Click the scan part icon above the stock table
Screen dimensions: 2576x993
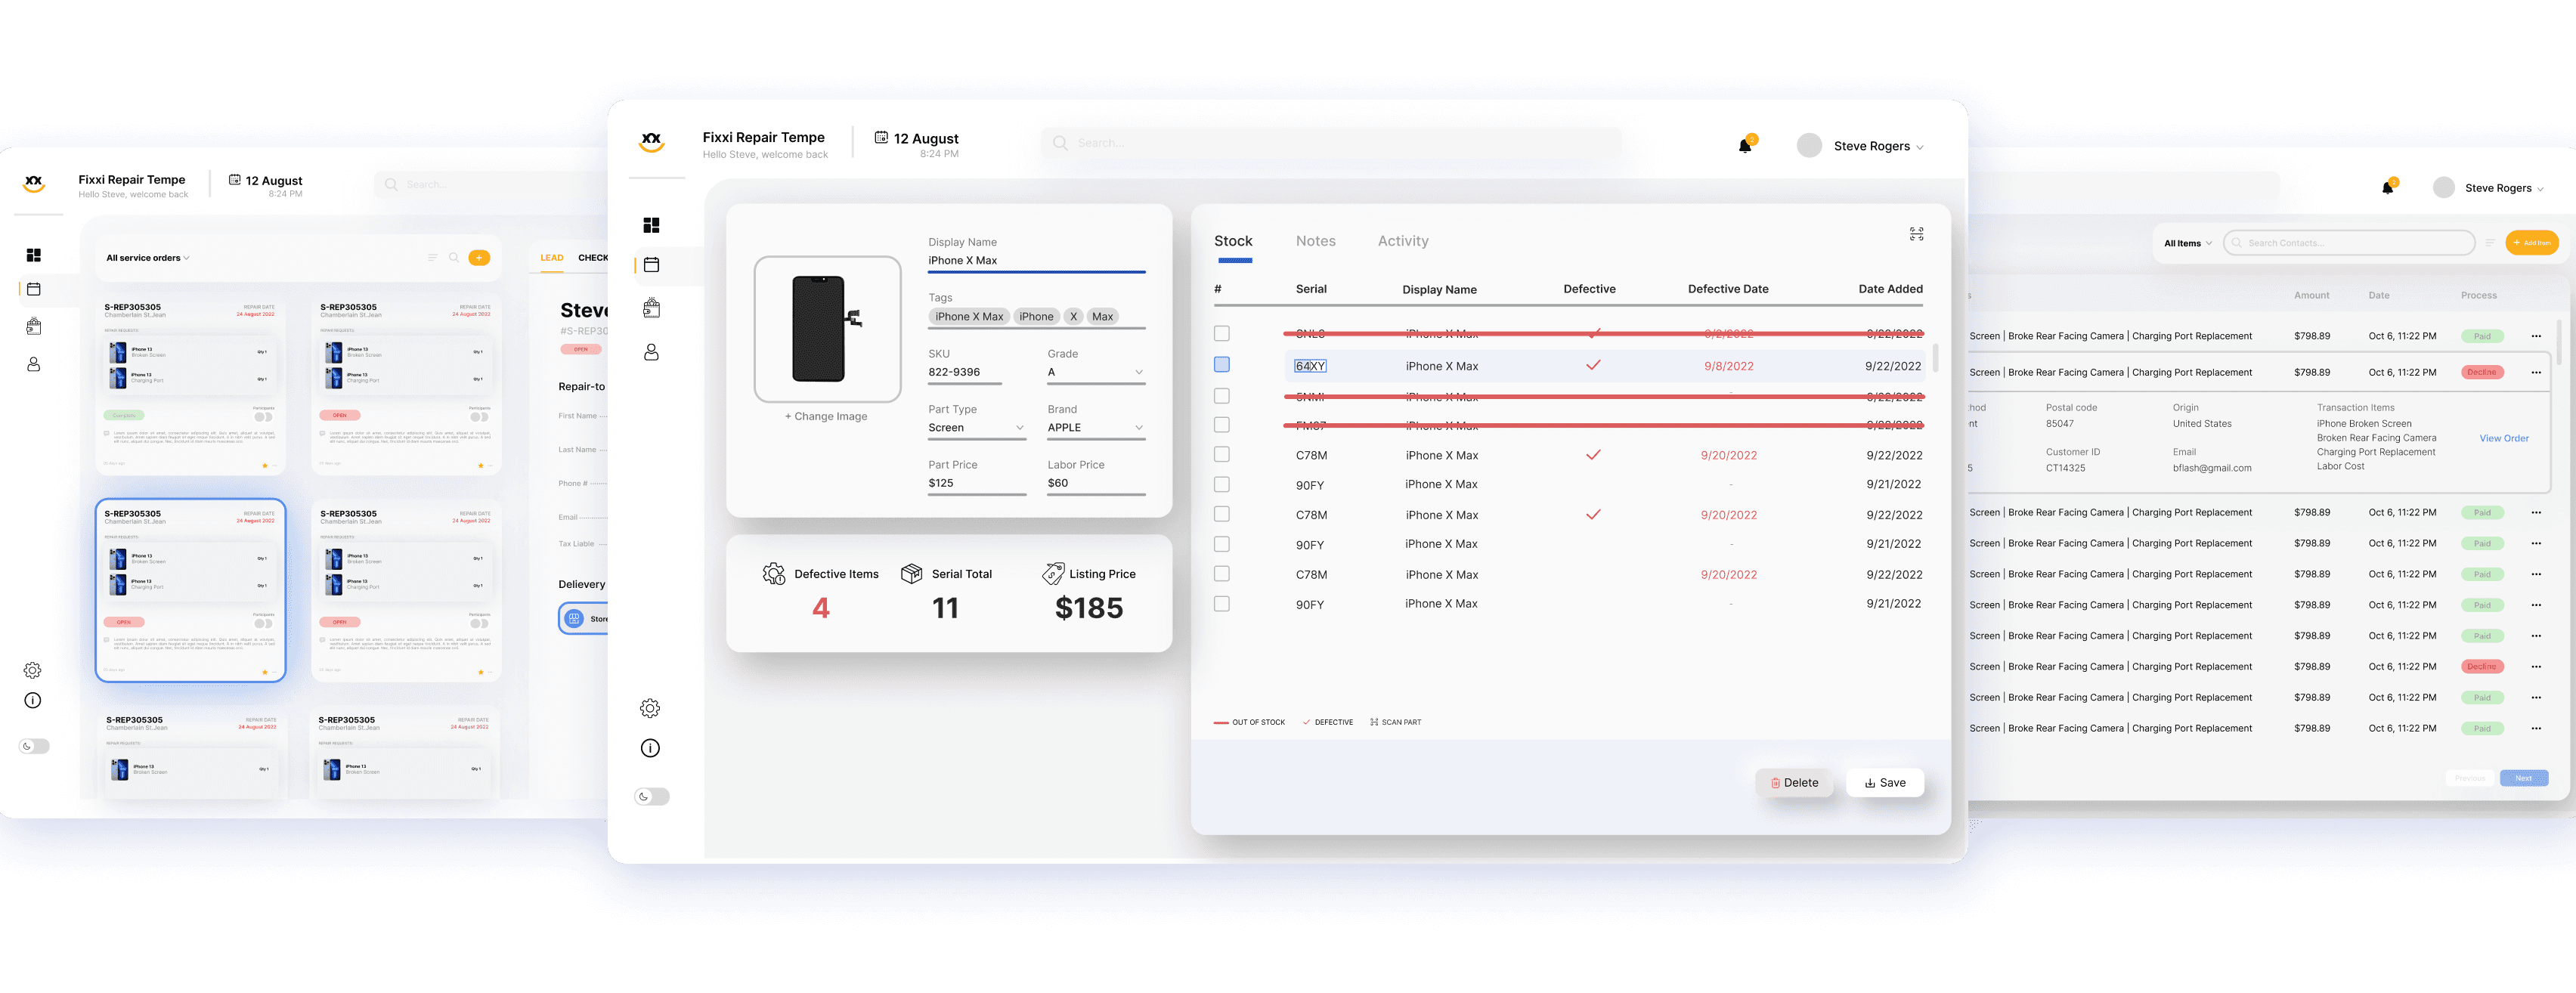point(1916,234)
